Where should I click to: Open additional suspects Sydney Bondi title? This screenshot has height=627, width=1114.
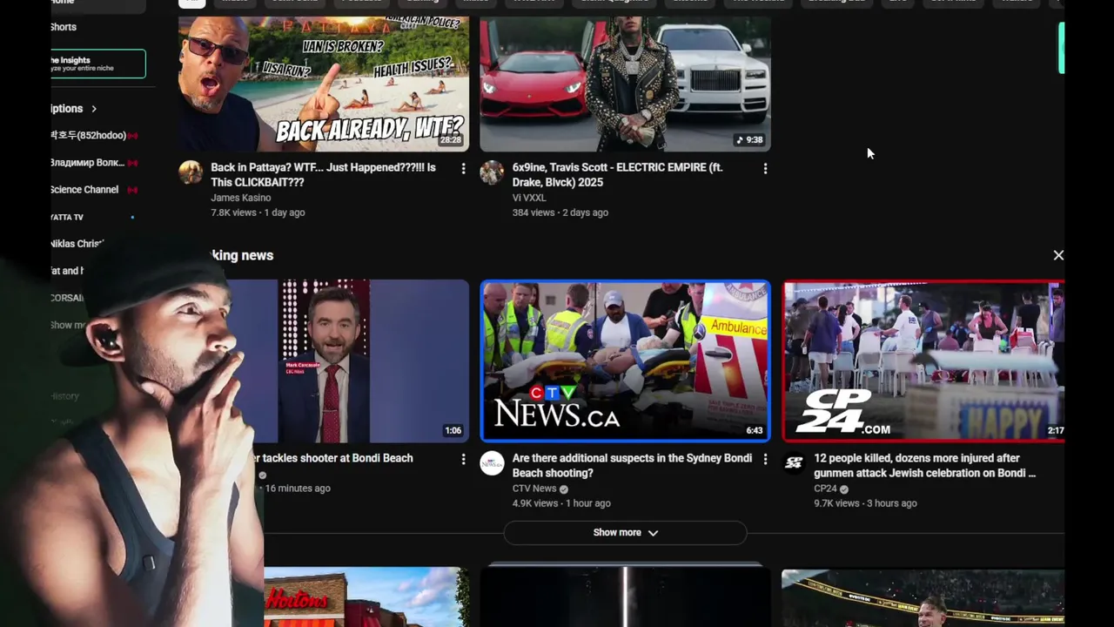tap(632, 465)
